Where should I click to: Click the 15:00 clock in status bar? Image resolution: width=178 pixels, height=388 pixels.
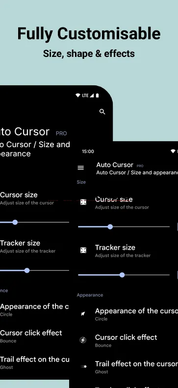tap(88, 152)
